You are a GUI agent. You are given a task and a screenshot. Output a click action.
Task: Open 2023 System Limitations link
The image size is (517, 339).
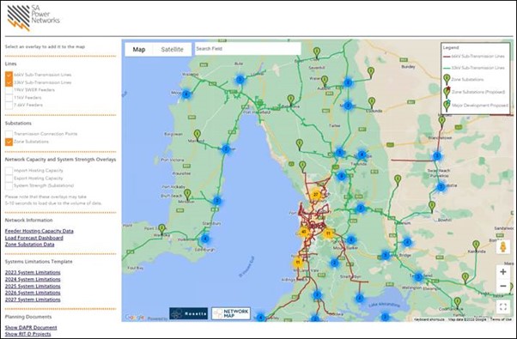33,272
